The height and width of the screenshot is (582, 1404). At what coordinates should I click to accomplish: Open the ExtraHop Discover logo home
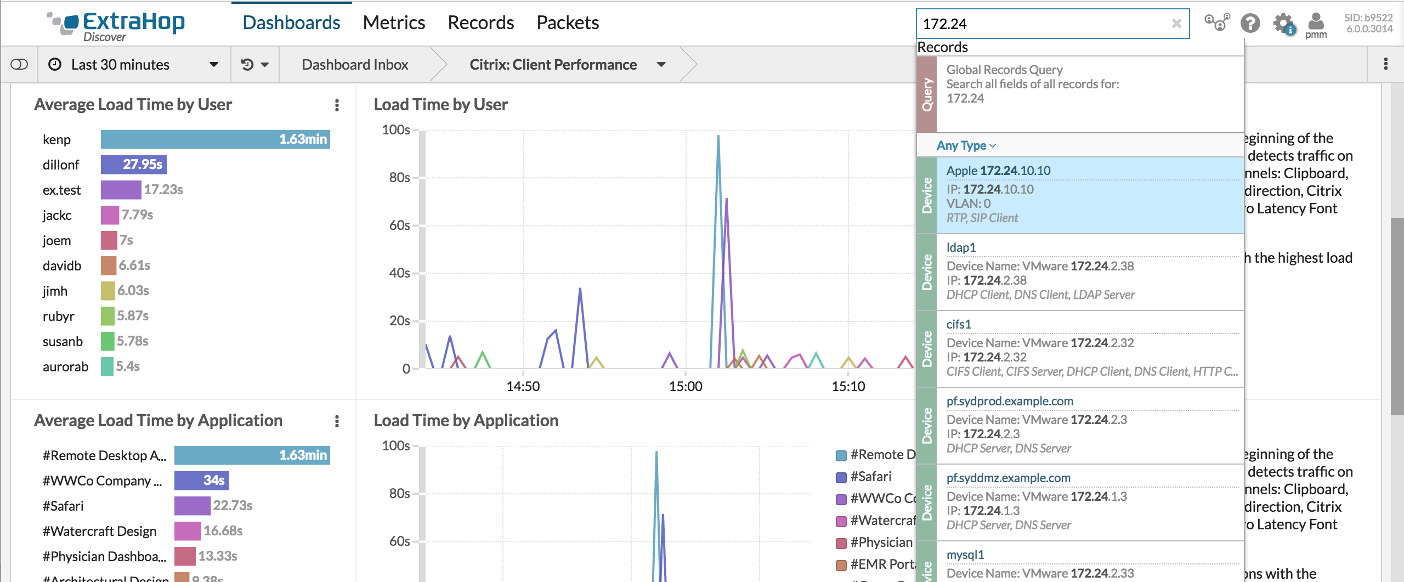(x=116, y=26)
